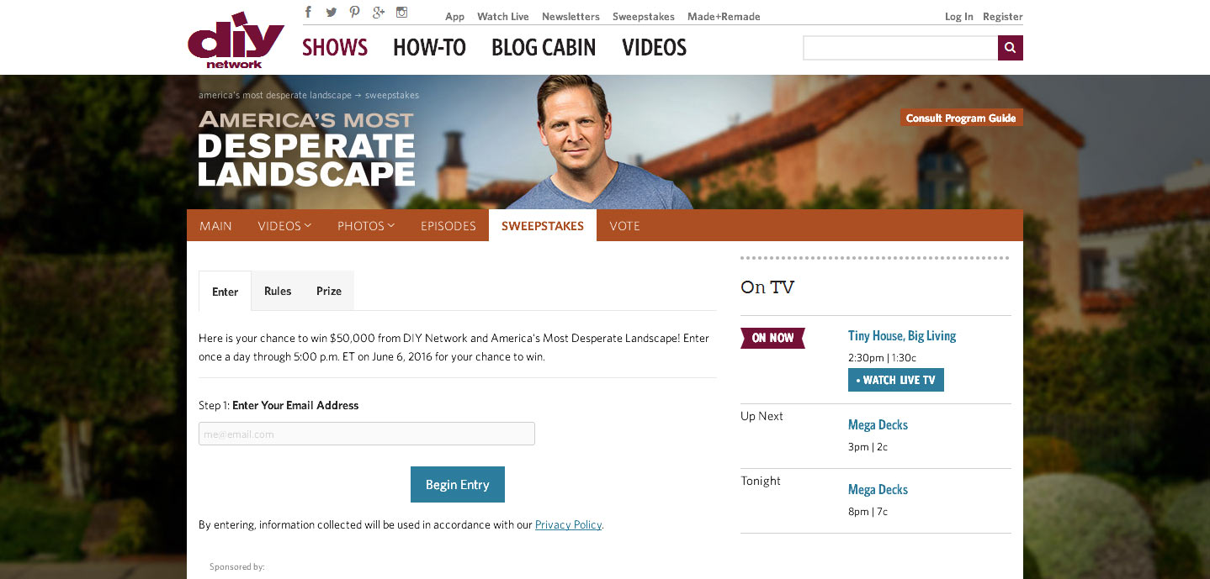This screenshot has height=579, width=1210.
Task: Click the Consult Program Guide button
Action: [x=961, y=118]
